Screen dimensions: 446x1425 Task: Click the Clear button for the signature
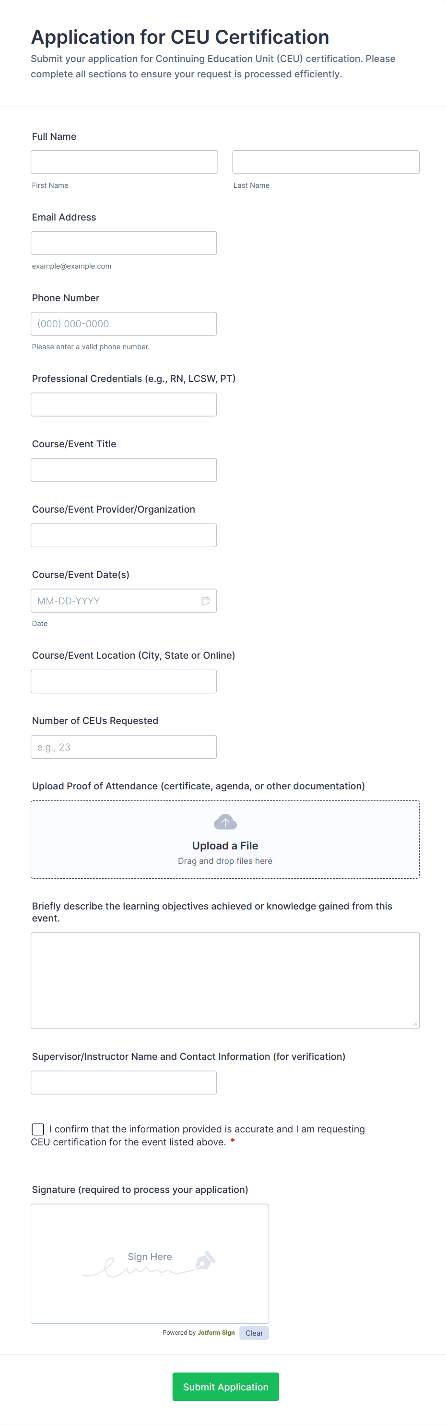[x=254, y=1333]
